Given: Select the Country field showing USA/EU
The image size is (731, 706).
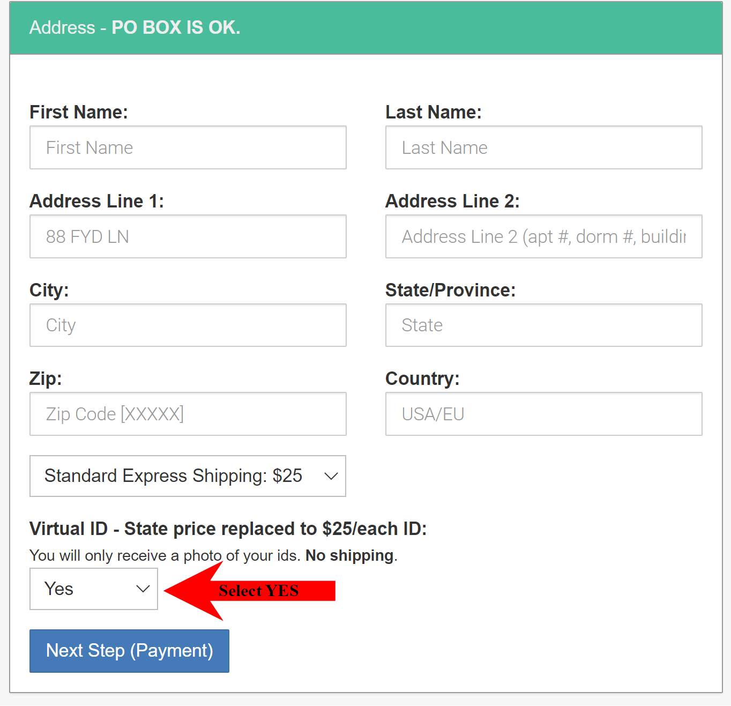Looking at the screenshot, I should point(543,414).
